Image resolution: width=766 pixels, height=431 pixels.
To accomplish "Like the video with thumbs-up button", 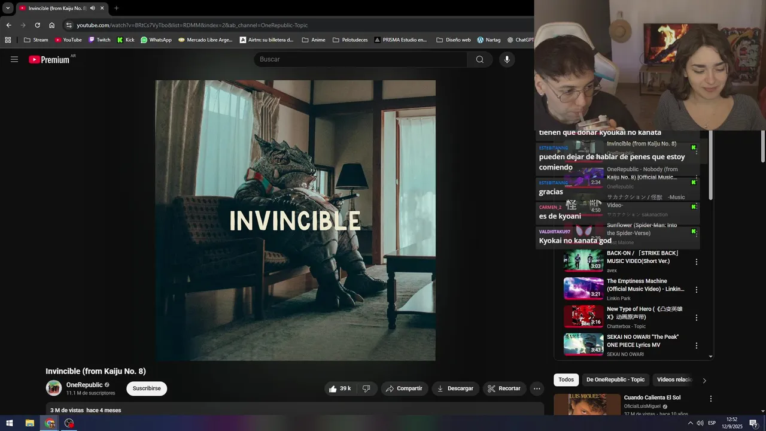I will click(340, 388).
